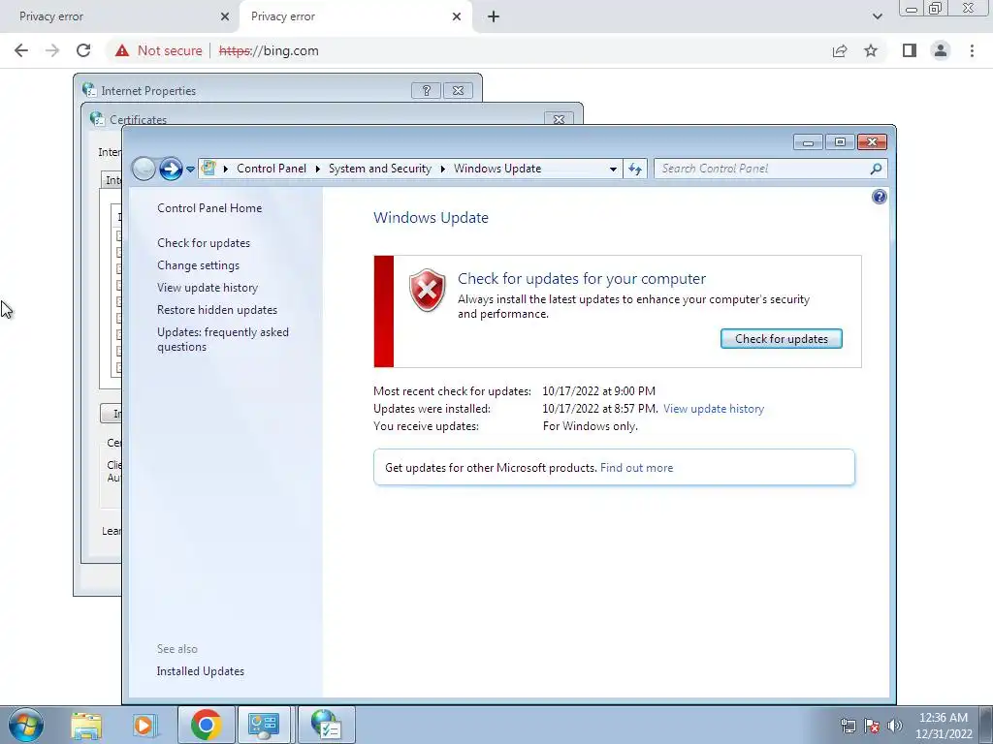Expand Control Panel breadcrumb arrow
The height and width of the screenshot is (744, 993).
tap(317, 169)
